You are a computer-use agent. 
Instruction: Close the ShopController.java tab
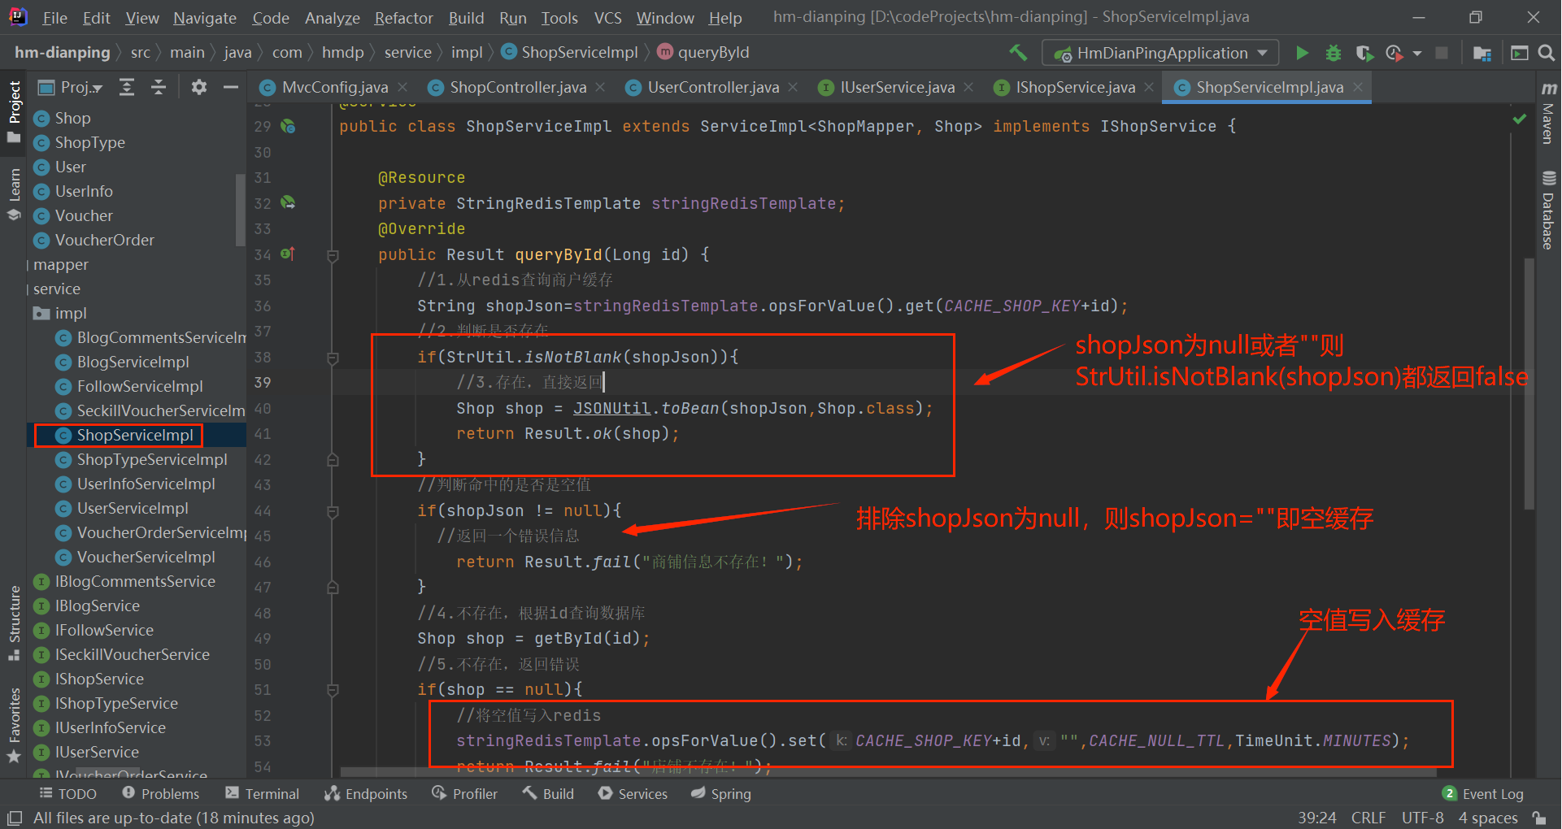tap(600, 87)
